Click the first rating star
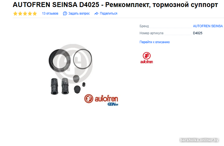This screenshot has width=224, height=146. click(x=15, y=13)
